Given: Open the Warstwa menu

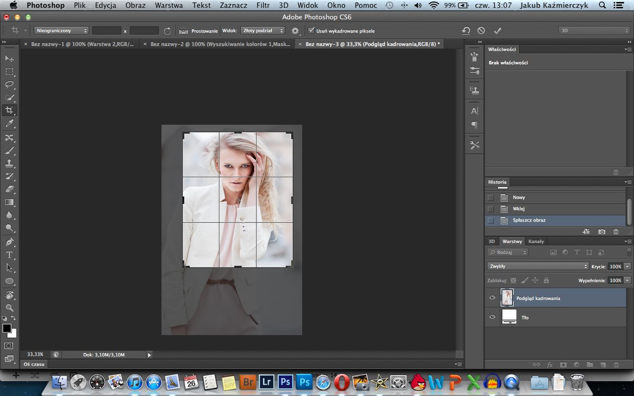Looking at the screenshot, I should pyautogui.click(x=168, y=5).
